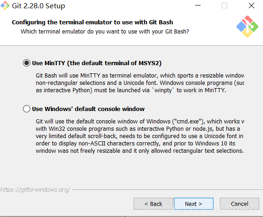This screenshot has width=263, height=217.
Task: Open the gitforwindows.org link
Action: (35, 190)
